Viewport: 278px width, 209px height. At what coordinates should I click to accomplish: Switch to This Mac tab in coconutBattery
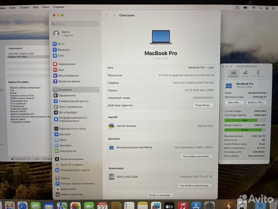click(x=233, y=74)
